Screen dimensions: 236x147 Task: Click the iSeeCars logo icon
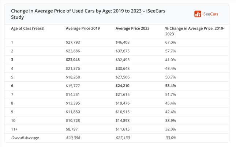pyautogui.click(x=198, y=14)
